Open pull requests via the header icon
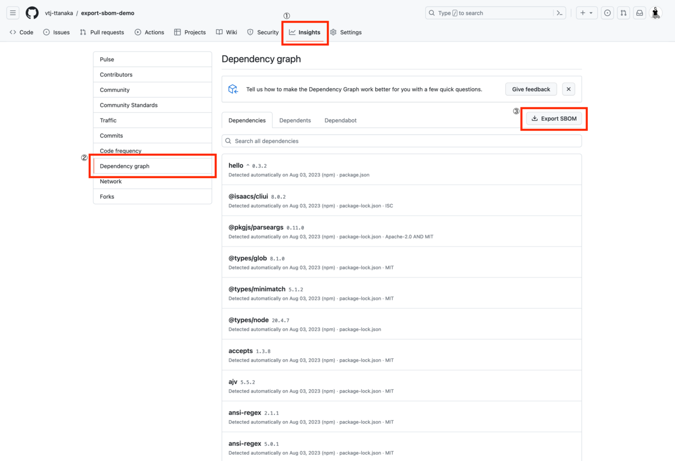 pyautogui.click(x=623, y=12)
